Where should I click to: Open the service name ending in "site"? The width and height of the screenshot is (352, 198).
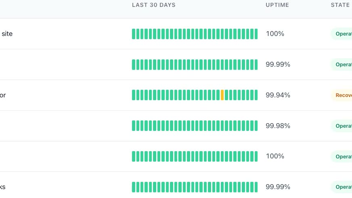(6, 34)
